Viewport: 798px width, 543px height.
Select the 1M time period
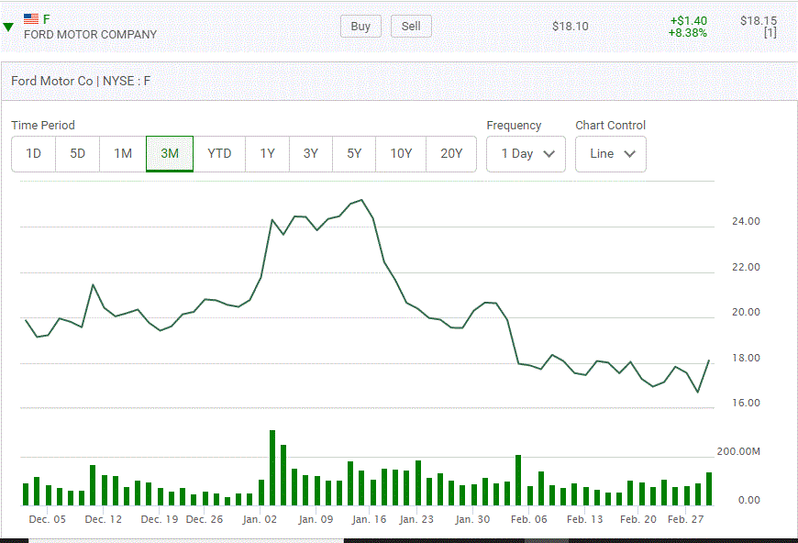[123, 154]
